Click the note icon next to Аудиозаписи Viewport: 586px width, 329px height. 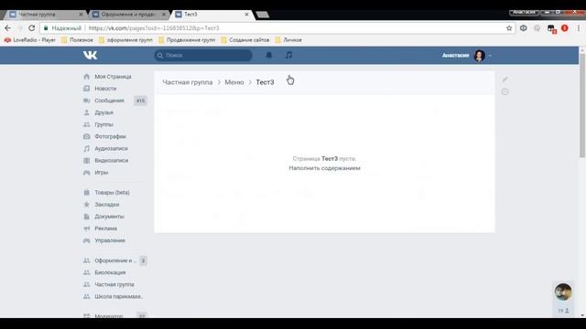87,148
